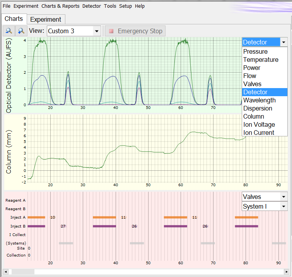Choose Temperature in the chart type list
292x277 pixels.
click(261, 59)
